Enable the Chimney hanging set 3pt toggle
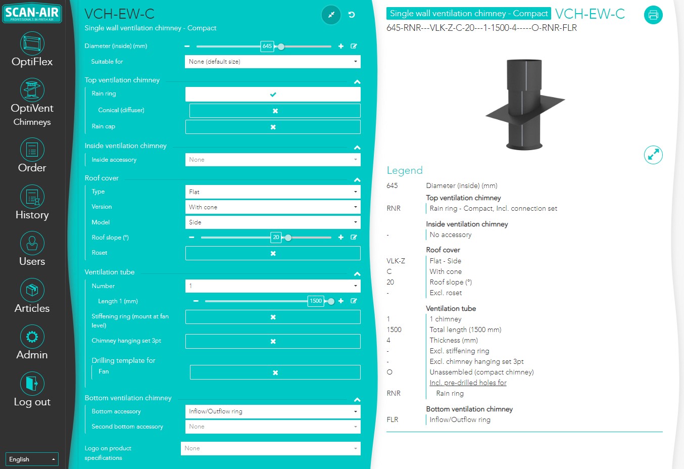 pyautogui.click(x=273, y=341)
